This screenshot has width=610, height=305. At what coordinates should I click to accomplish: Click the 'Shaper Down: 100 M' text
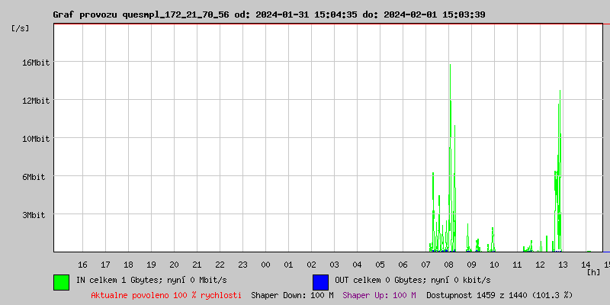point(292,294)
